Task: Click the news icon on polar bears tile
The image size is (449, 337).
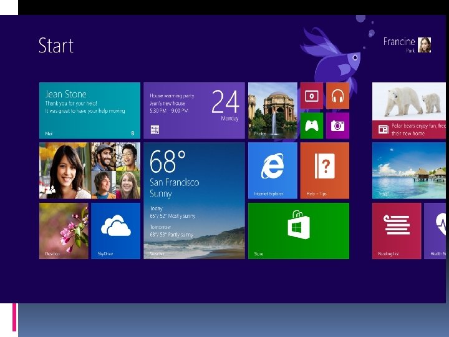Action: tap(383, 129)
